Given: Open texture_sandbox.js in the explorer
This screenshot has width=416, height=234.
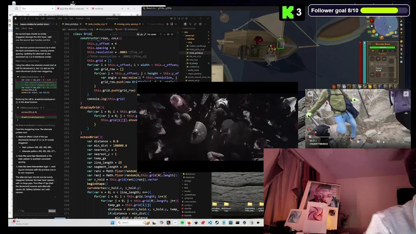Looking at the screenshot, I should click(x=198, y=46).
